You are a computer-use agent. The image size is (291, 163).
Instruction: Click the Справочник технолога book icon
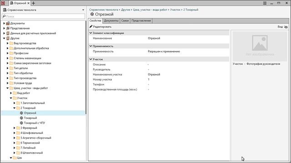5,10
